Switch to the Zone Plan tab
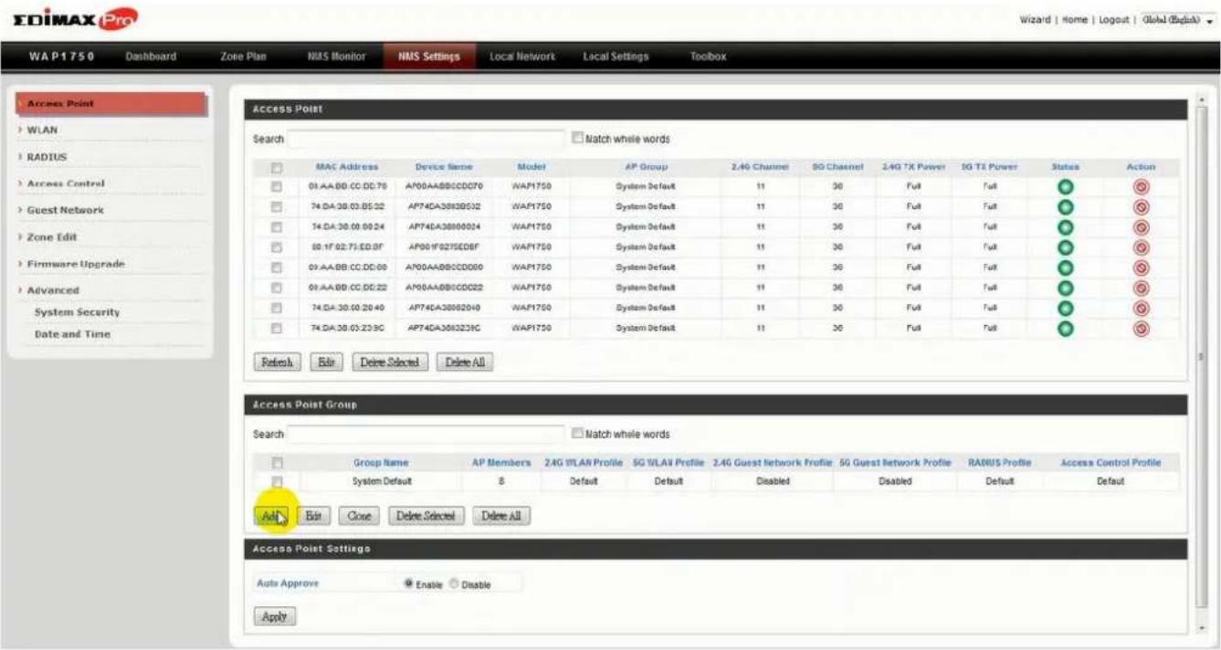 coord(243,57)
